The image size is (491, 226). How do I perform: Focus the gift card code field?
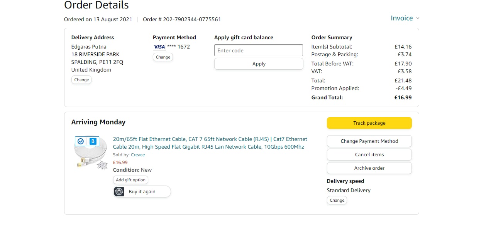(x=259, y=50)
